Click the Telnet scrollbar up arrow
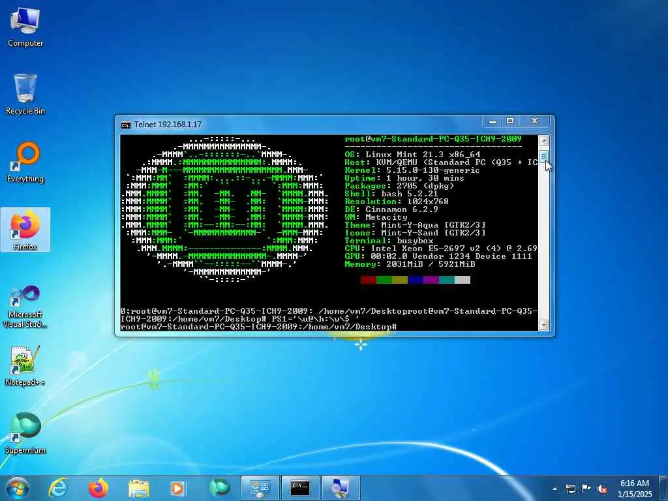 pyautogui.click(x=543, y=141)
